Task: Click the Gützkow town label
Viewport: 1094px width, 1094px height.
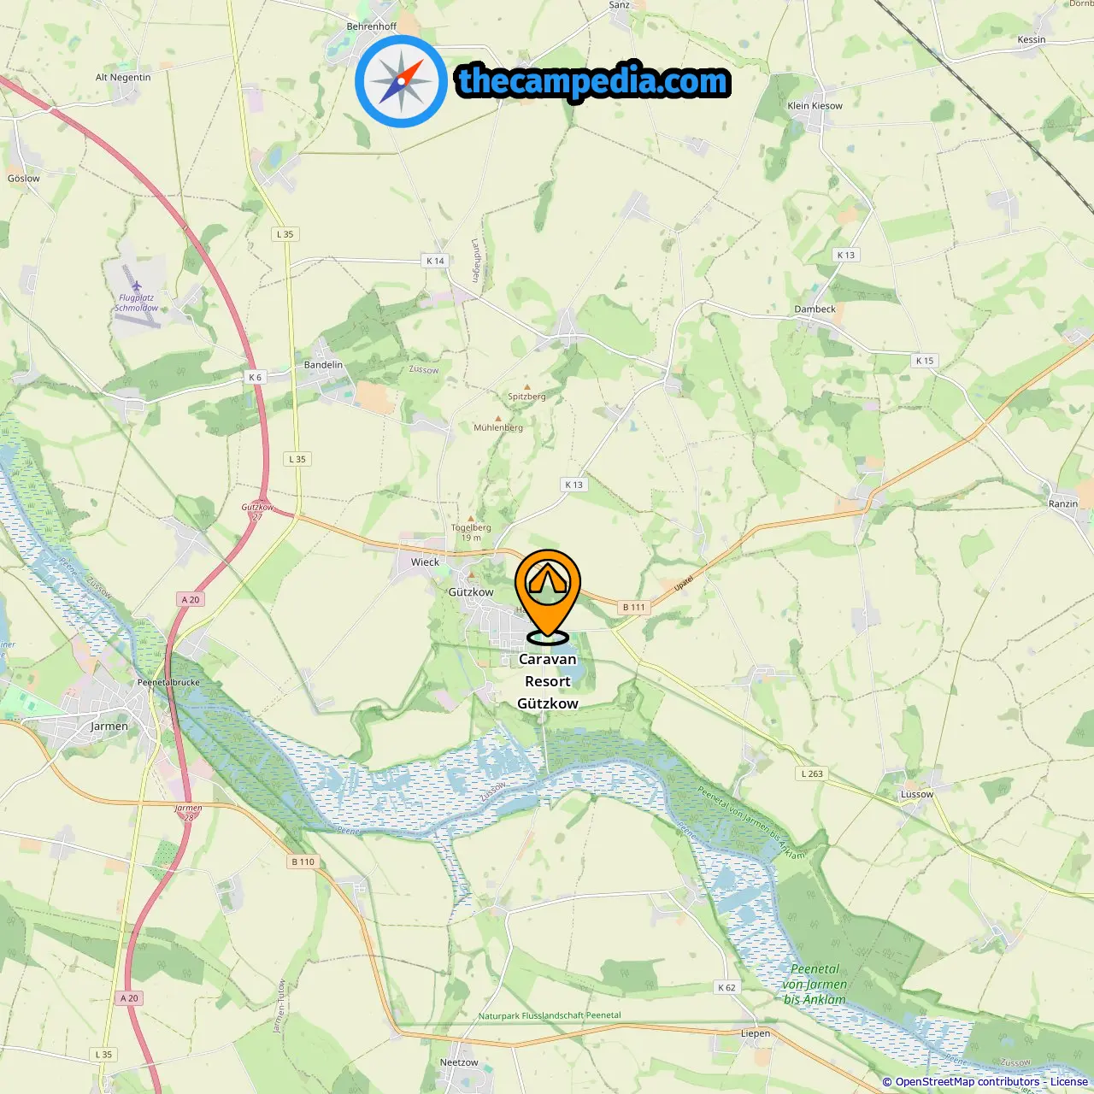Action: (471, 592)
